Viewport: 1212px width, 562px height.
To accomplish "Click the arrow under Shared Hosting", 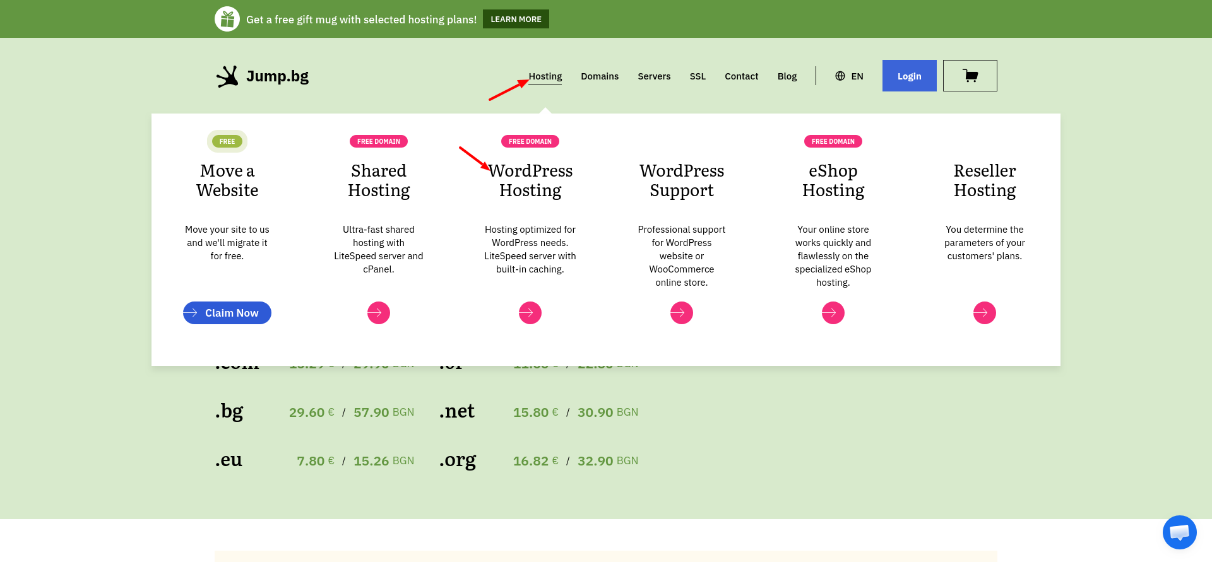I will tap(379, 313).
